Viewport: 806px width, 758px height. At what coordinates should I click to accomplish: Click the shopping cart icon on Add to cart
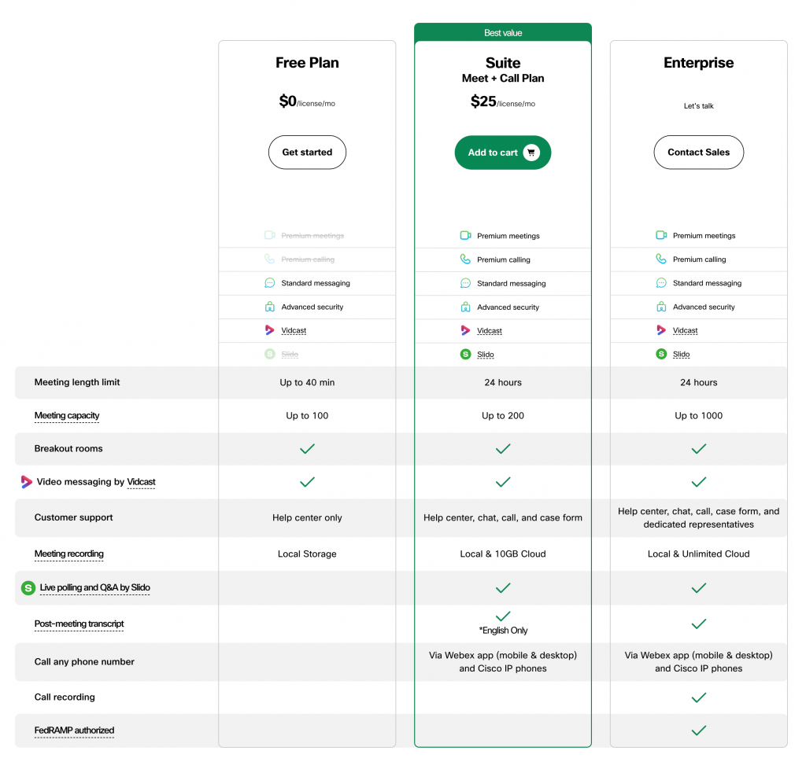531,153
